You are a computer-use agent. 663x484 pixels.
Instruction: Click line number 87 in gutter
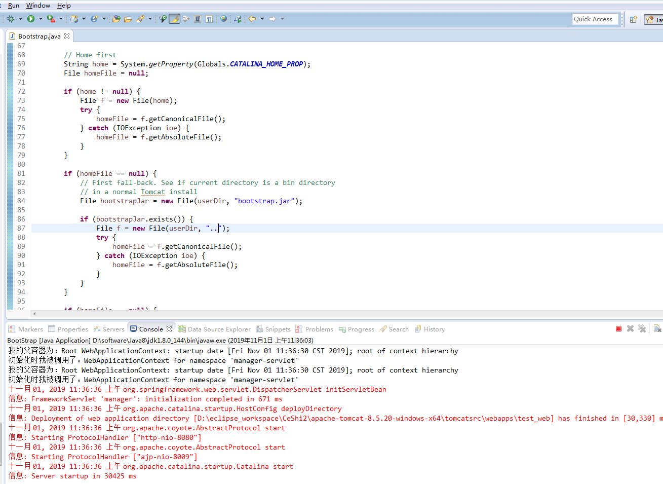(x=21, y=228)
